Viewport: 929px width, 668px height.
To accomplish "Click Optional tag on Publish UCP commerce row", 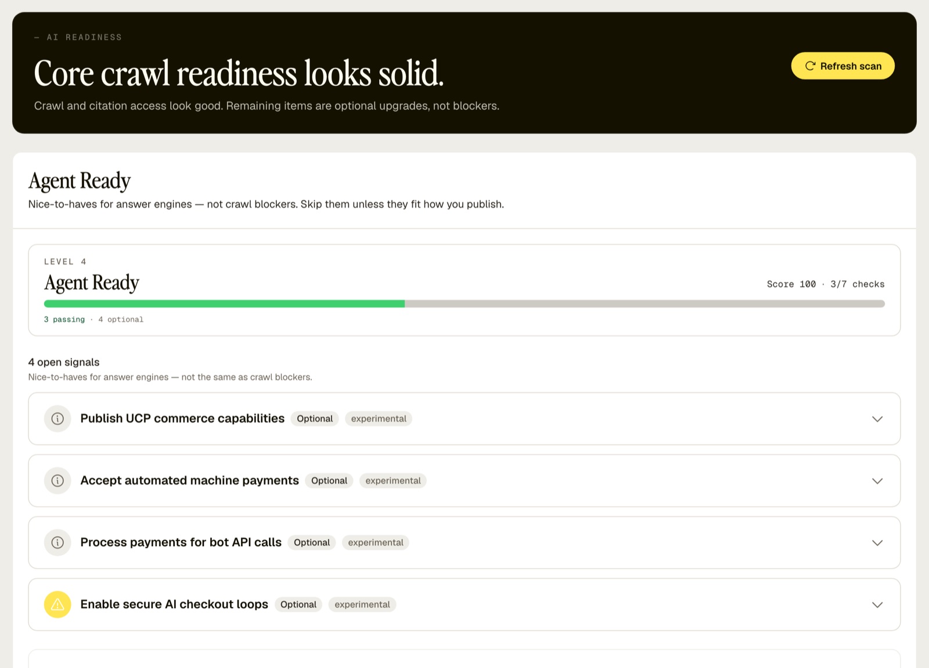I will [315, 418].
